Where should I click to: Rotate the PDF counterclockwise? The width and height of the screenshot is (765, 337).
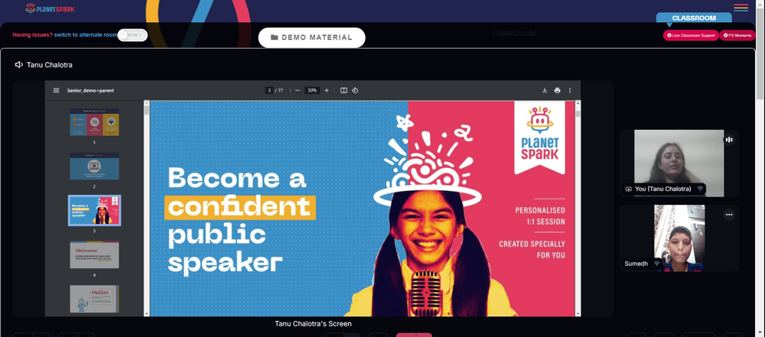355,90
